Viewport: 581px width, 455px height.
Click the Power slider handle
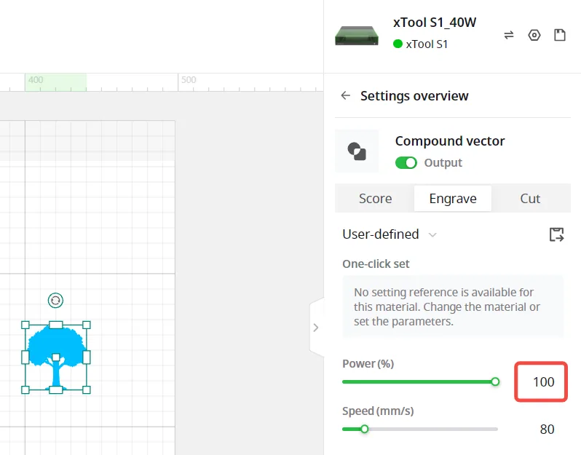pos(495,381)
